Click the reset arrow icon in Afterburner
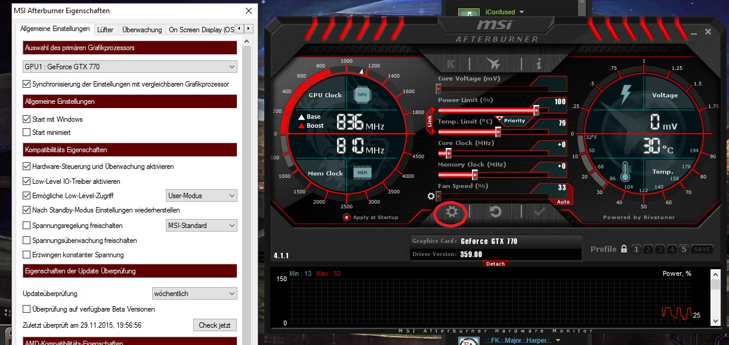The width and height of the screenshot is (729, 345). click(495, 212)
